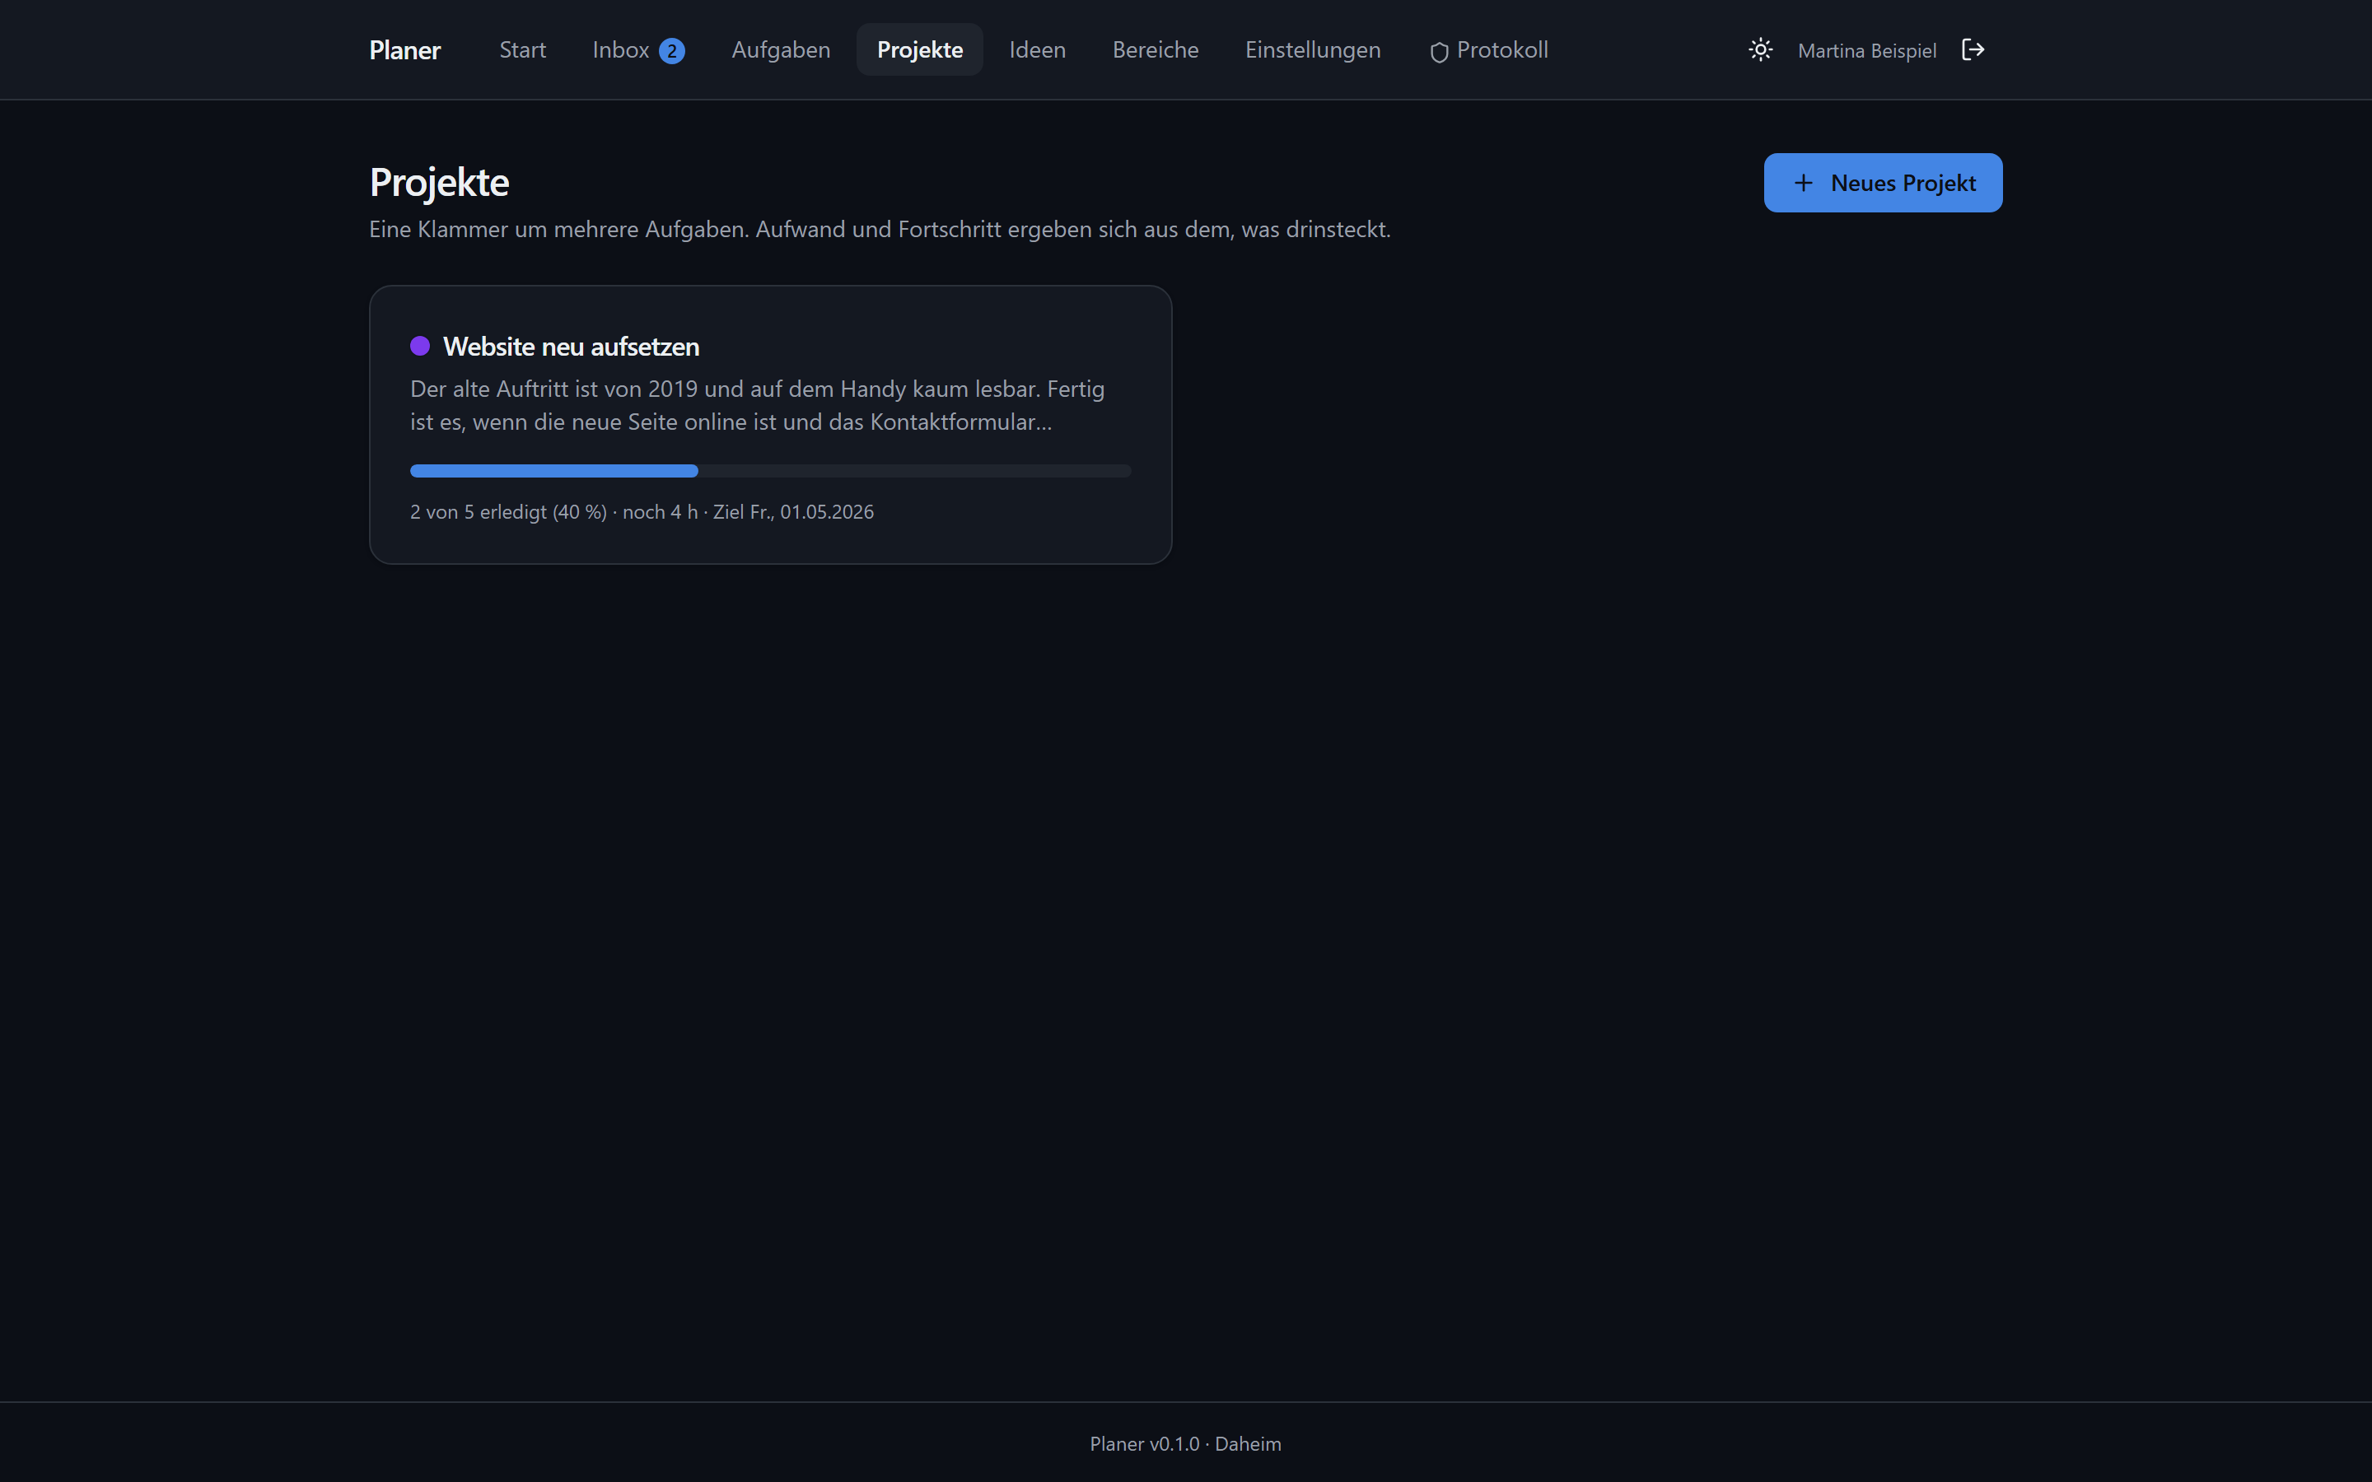Click the plus icon in Neues Projekt

click(x=1803, y=184)
